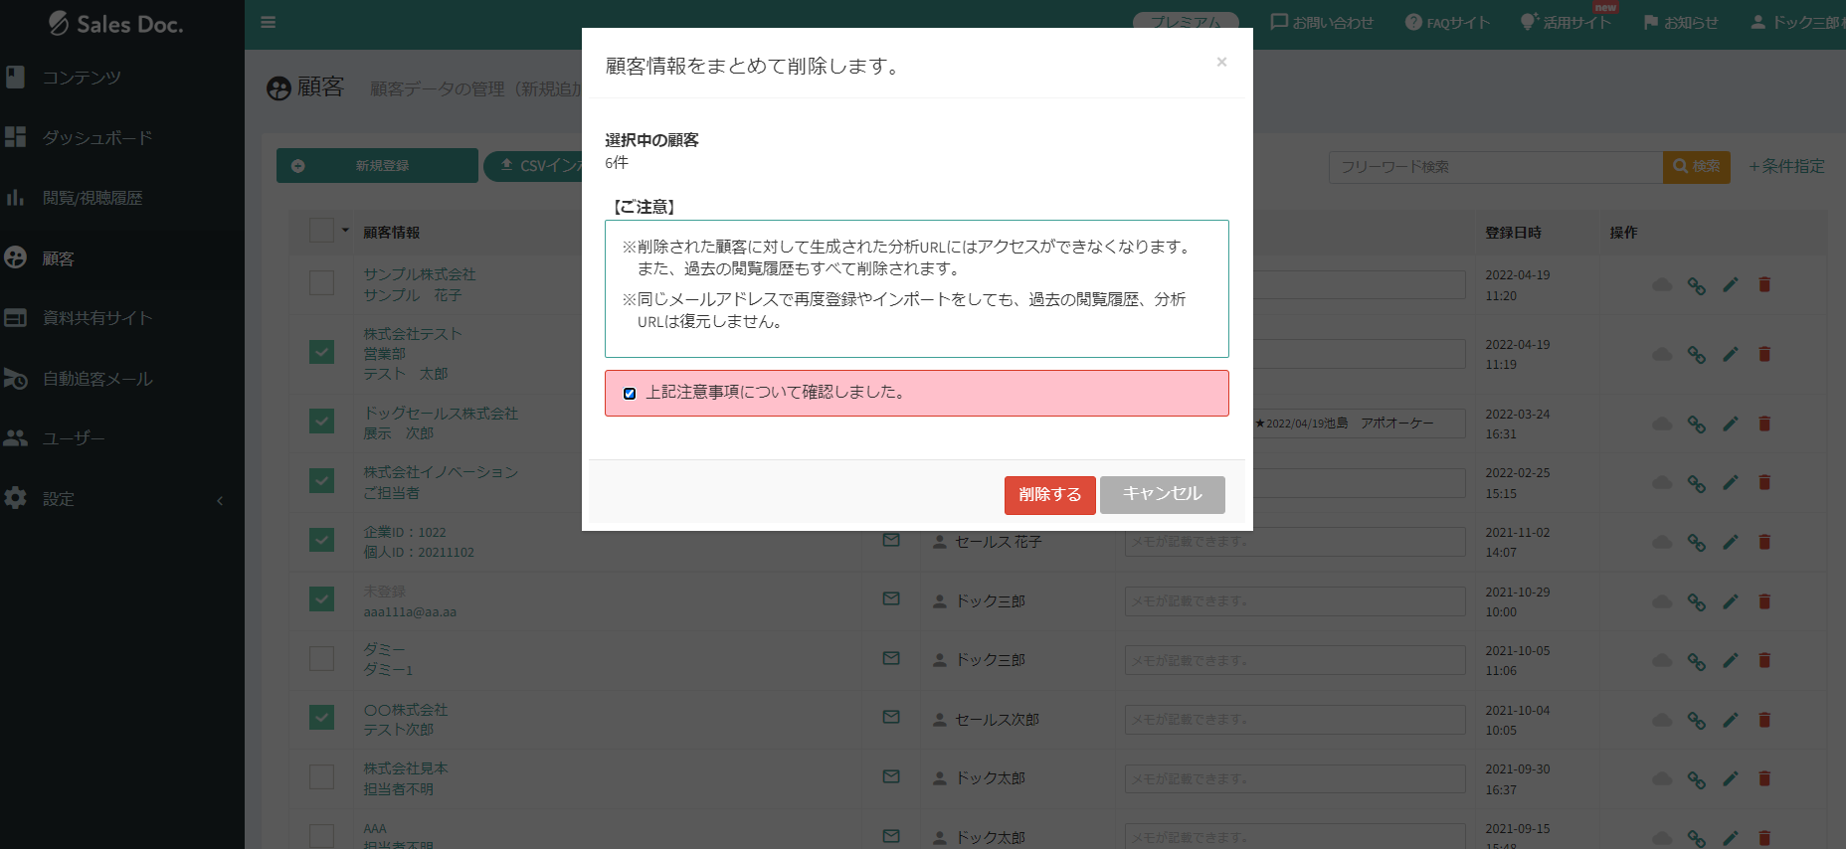This screenshot has width=1846, height=849.
Task: Uncheck 上記注意事項について確認しました checkbox
Action: click(630, 394)
